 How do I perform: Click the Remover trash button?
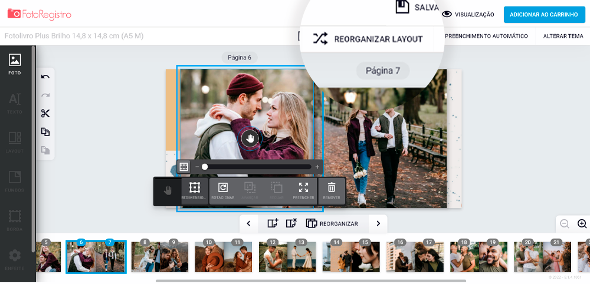[332, 191]
